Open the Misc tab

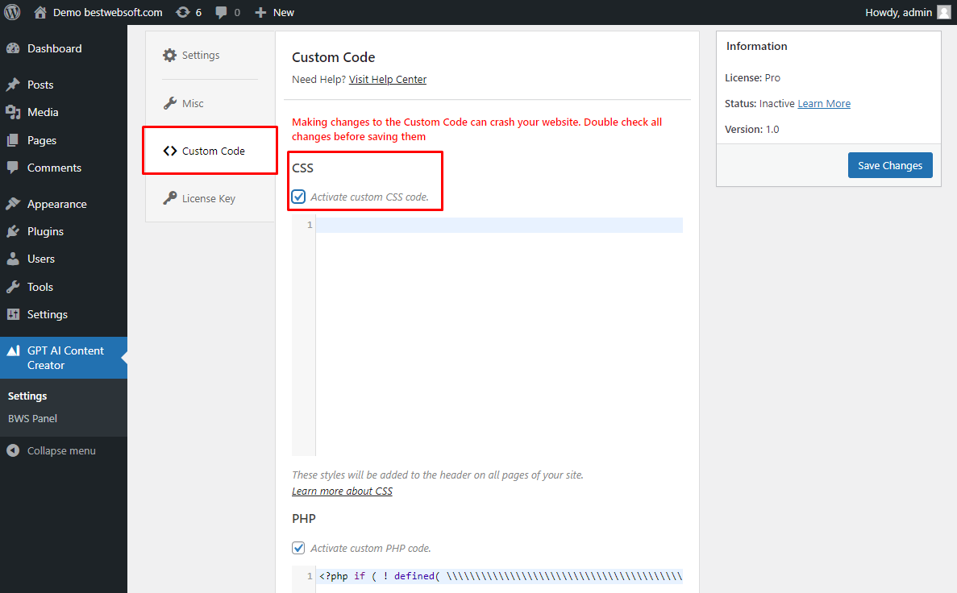210,104
